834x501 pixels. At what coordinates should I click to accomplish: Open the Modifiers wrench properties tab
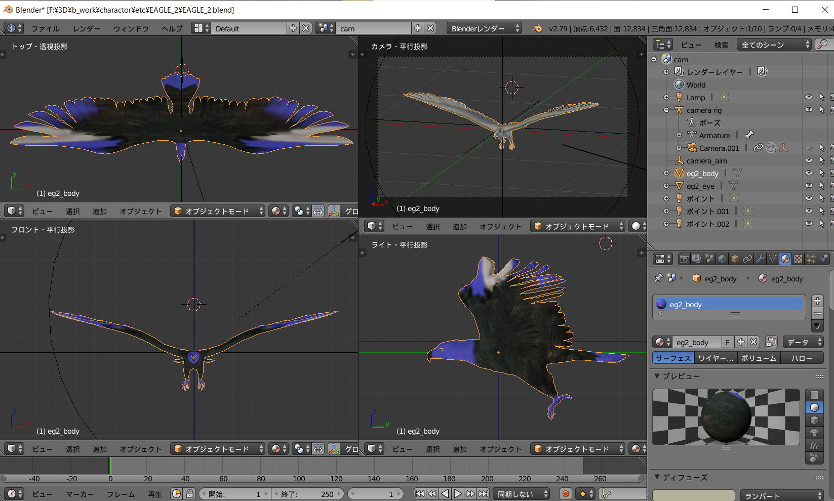pyautogui.click(x=760, y=259)
